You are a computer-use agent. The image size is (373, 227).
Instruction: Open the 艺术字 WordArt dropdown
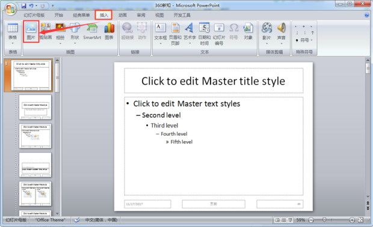[190, 43]
